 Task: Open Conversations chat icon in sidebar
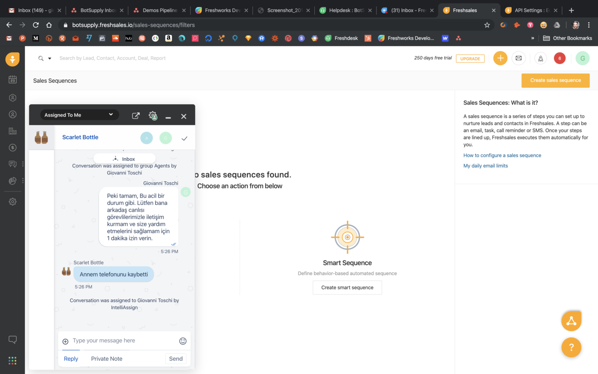pos(12,164)
